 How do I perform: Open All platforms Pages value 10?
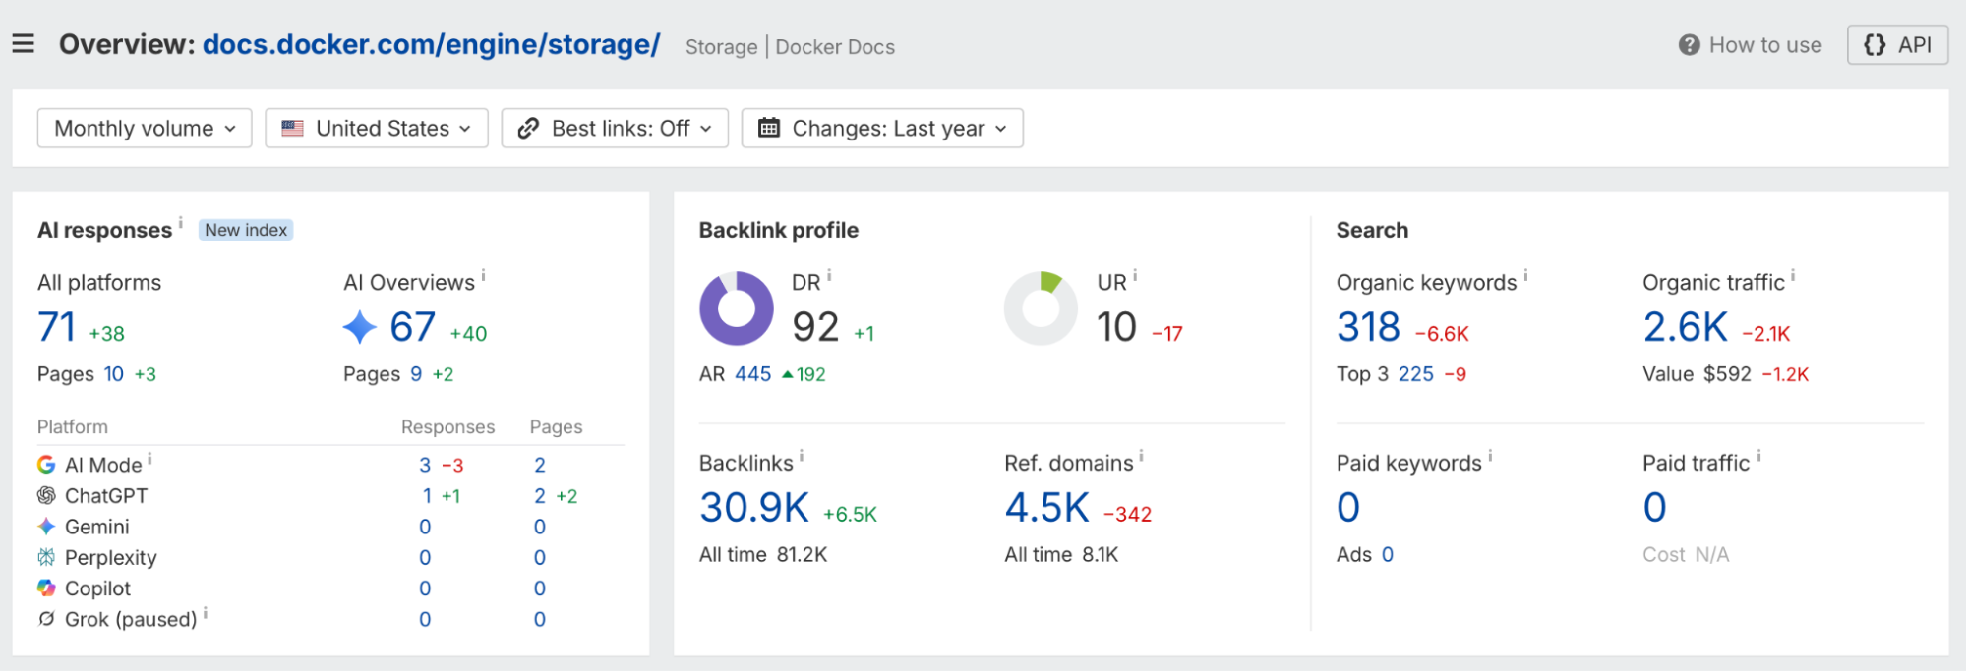point(114,374)
